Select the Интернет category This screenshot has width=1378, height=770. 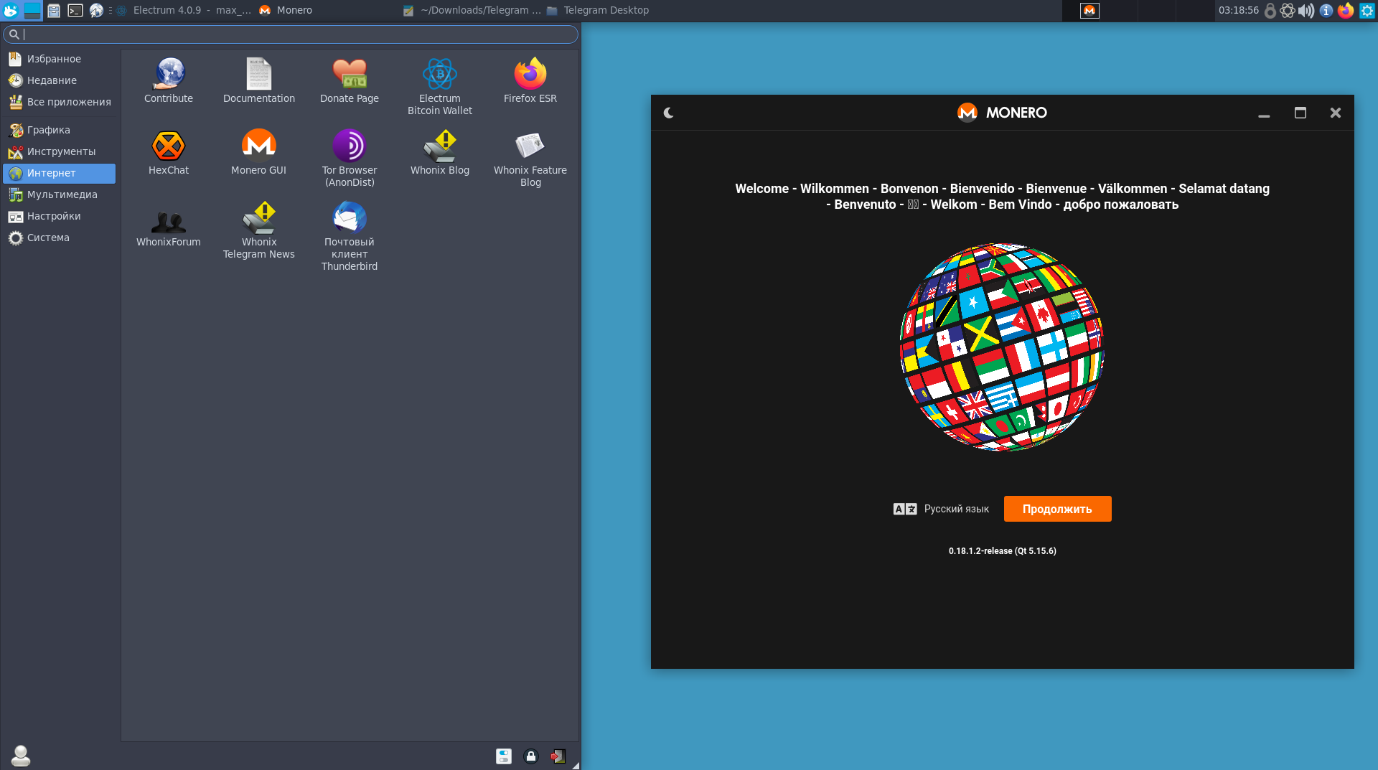(60, 173)
